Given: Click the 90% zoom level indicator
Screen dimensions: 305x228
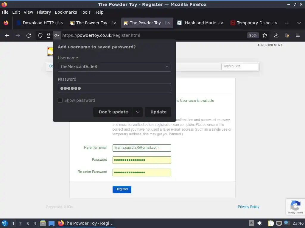Looking at the screenshot, I should click(253, 35).
